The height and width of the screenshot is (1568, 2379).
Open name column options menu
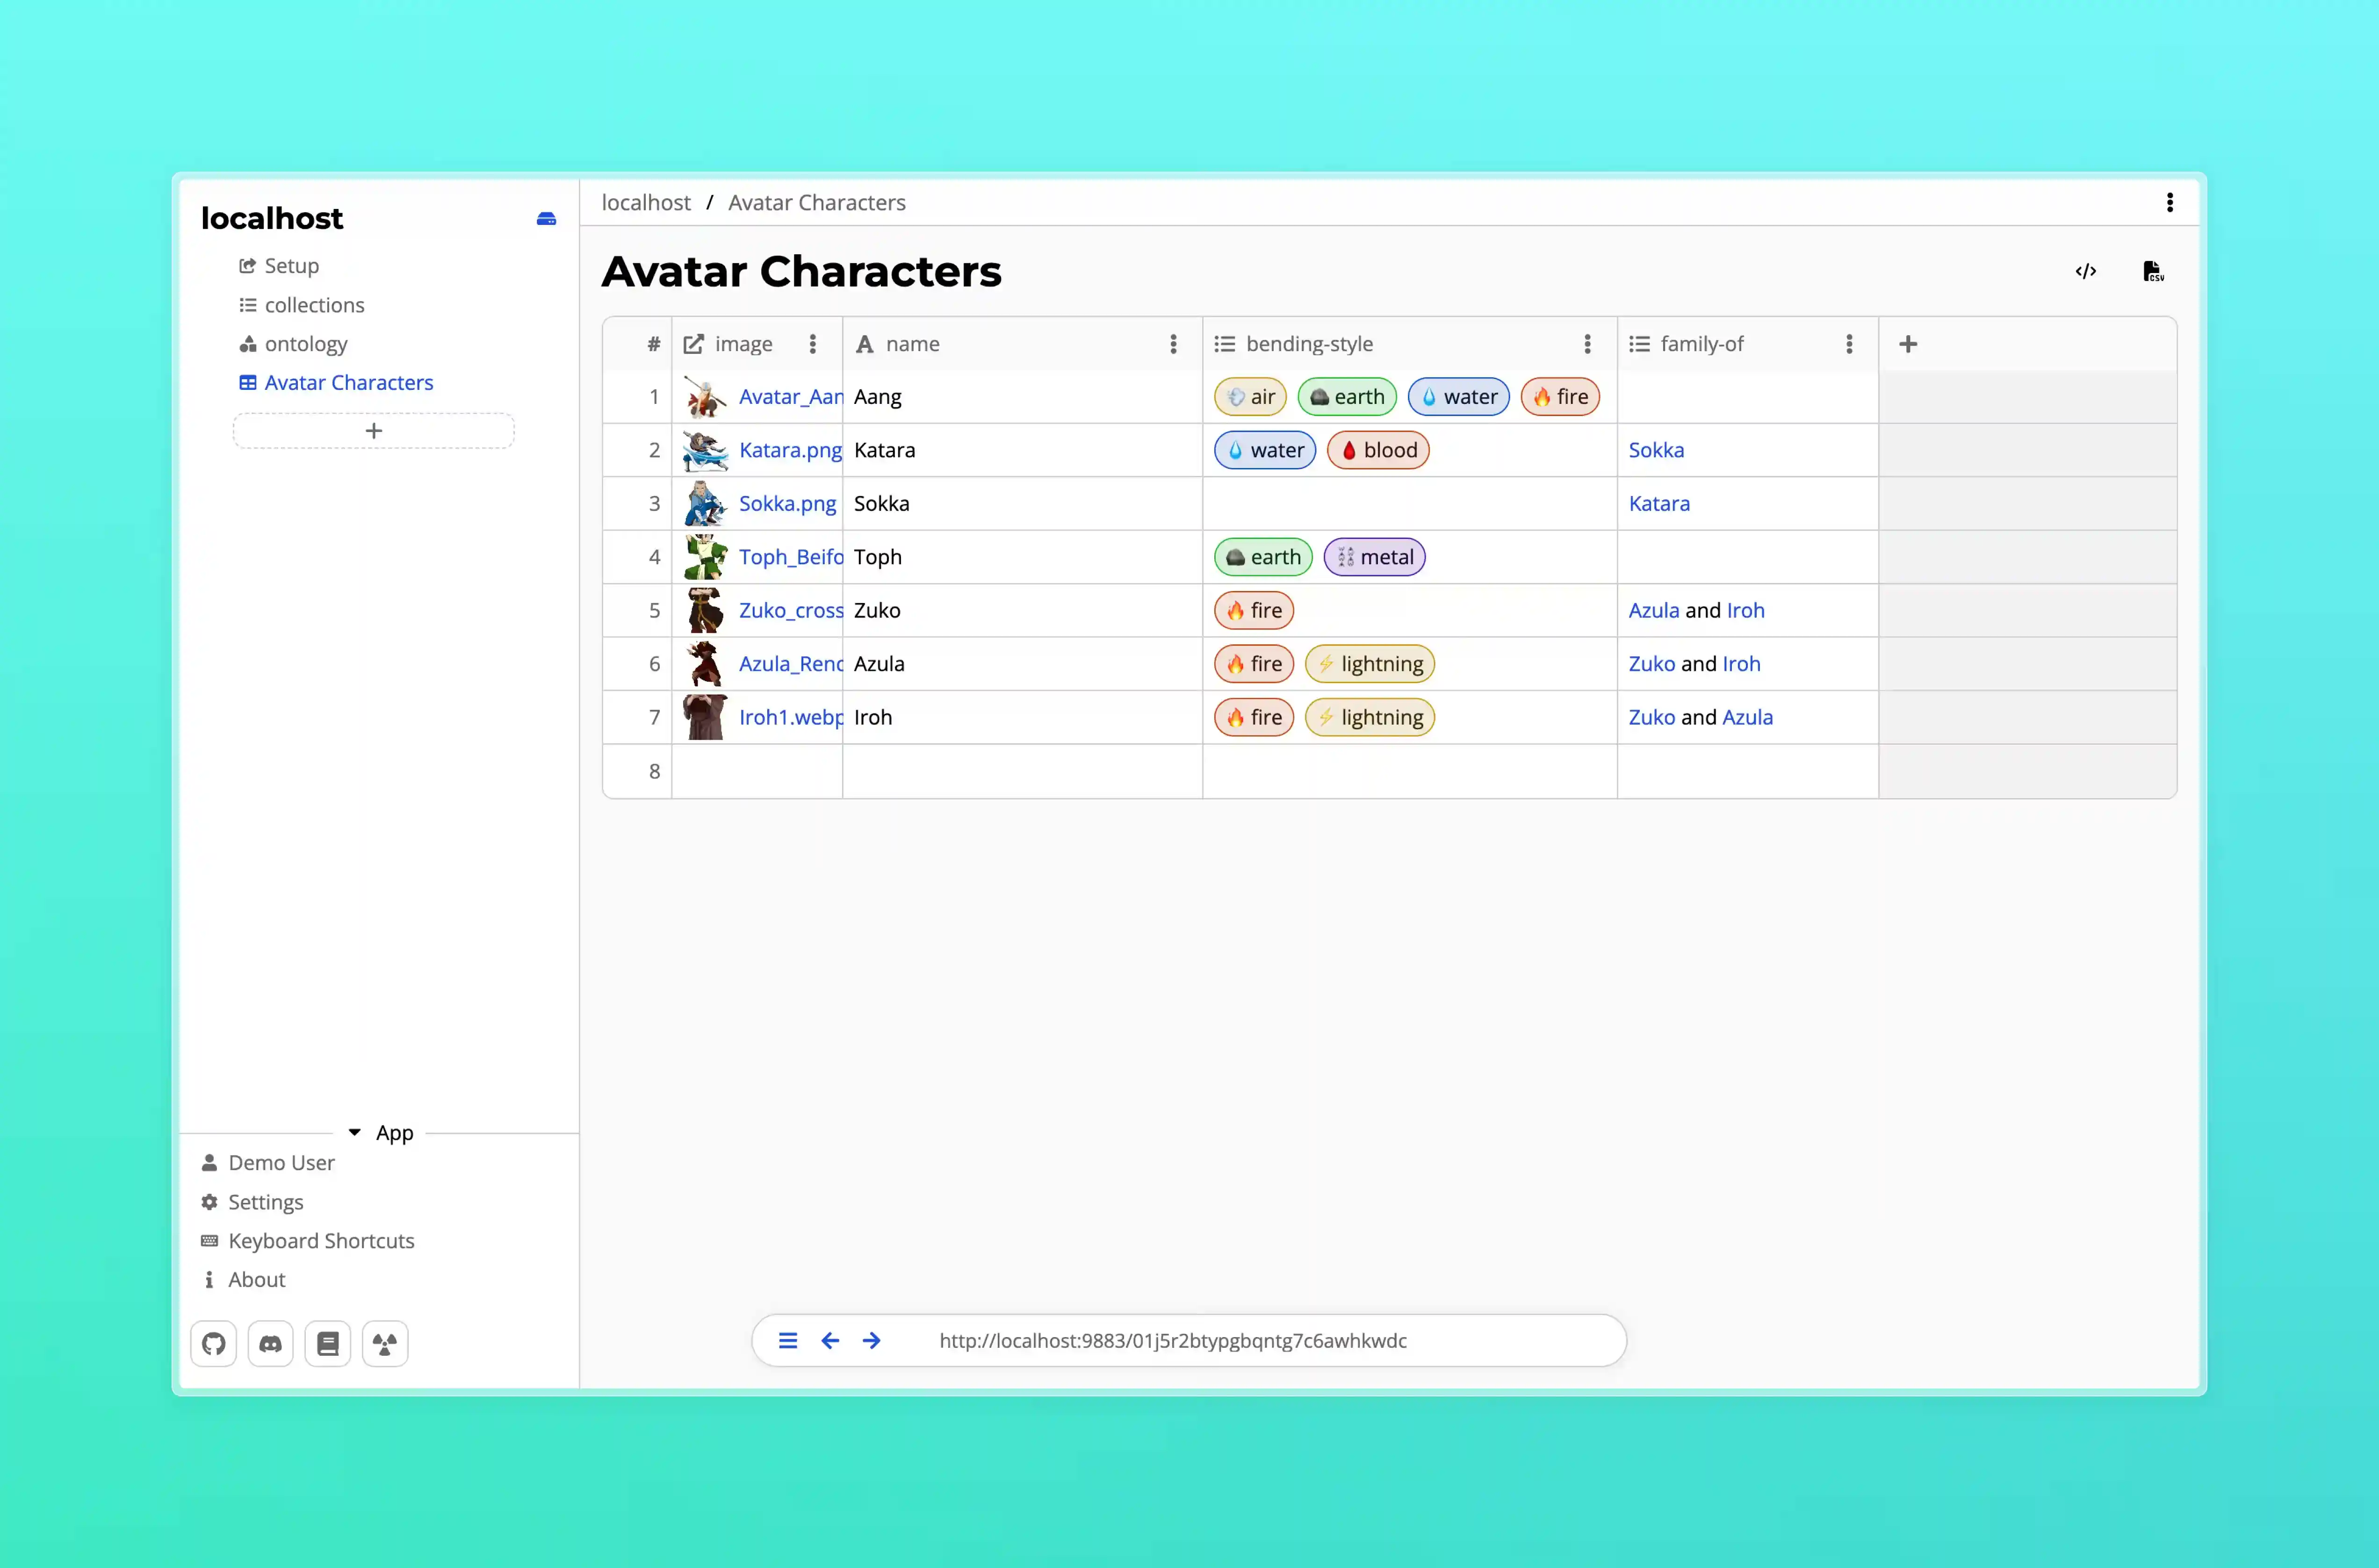pyautogui.click(x=1173, y=344)
